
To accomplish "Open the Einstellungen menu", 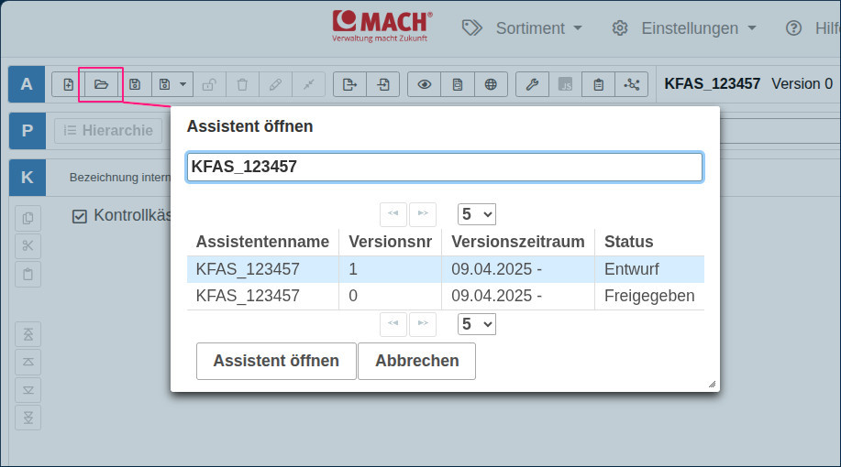I will (x=698, y=27).
